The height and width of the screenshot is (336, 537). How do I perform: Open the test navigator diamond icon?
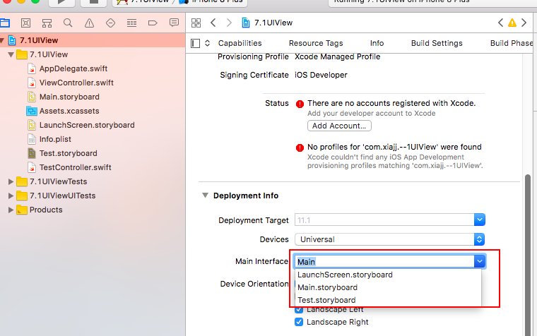[x=110, y=23]
